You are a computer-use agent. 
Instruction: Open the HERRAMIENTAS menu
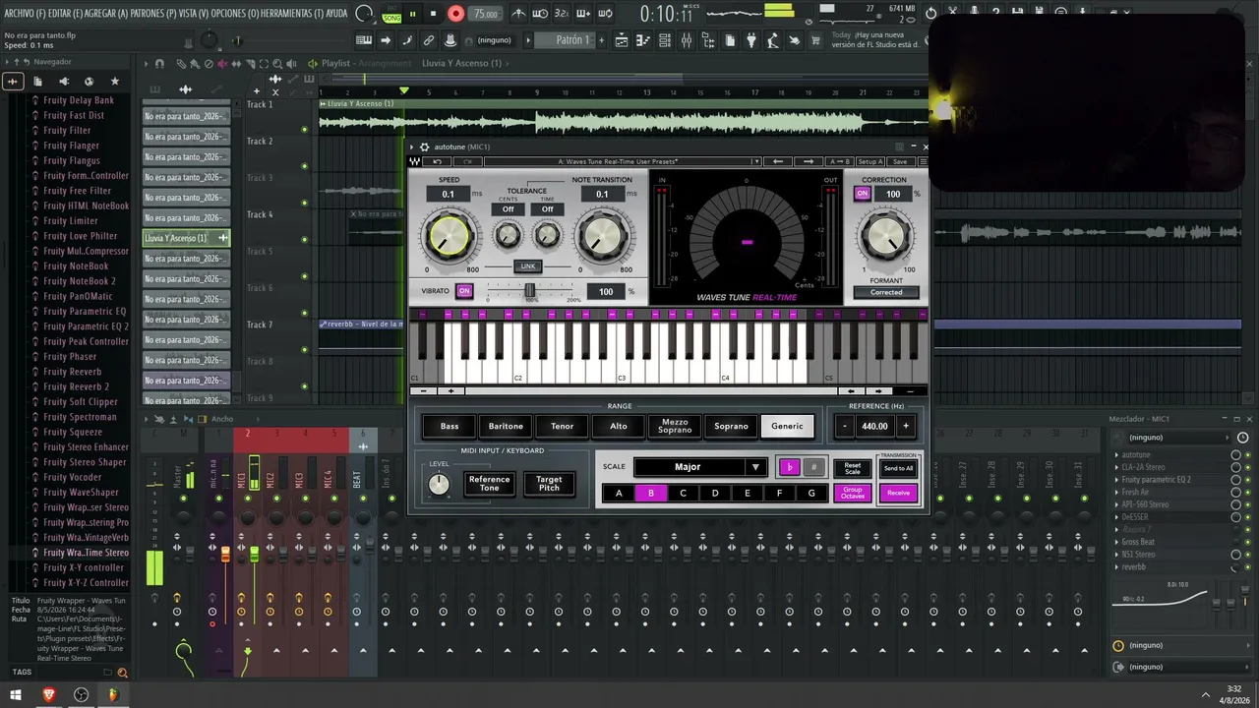tap(291, 14)
